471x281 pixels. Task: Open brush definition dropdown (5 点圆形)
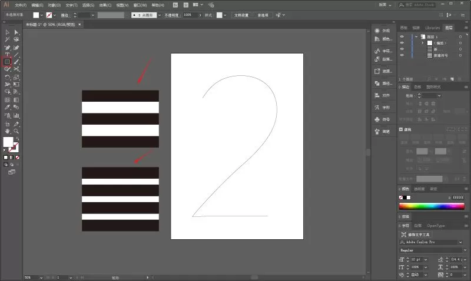(160, 15)
